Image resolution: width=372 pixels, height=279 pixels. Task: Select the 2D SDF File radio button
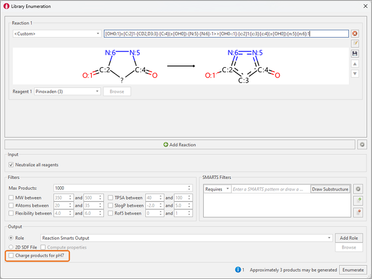[x=11, y=247]
